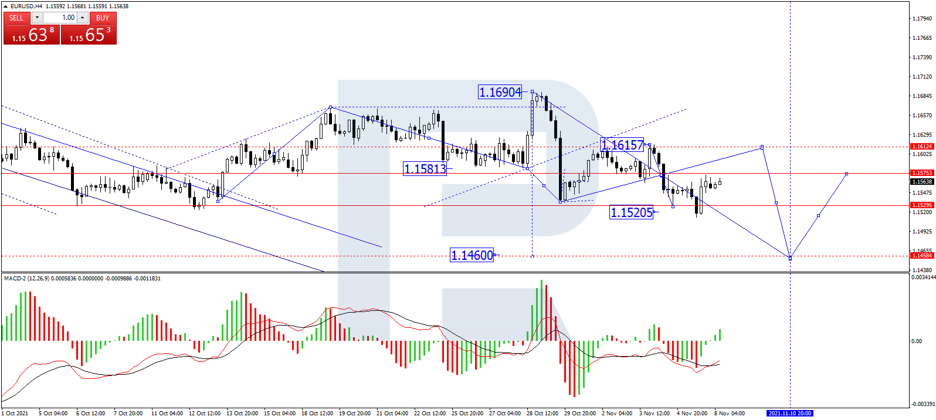Click the 1 Oct 2021 time axis label
Screen dimensions: 936x420
tap(15, 414)
